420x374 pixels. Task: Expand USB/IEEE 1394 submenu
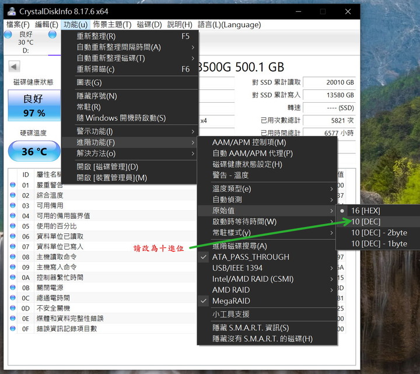pyautogui.click(x=267, y=268)
